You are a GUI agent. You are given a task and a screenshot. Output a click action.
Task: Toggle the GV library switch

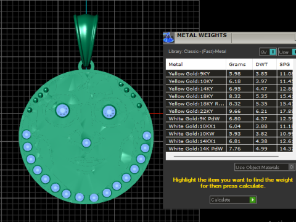[268, 52]
